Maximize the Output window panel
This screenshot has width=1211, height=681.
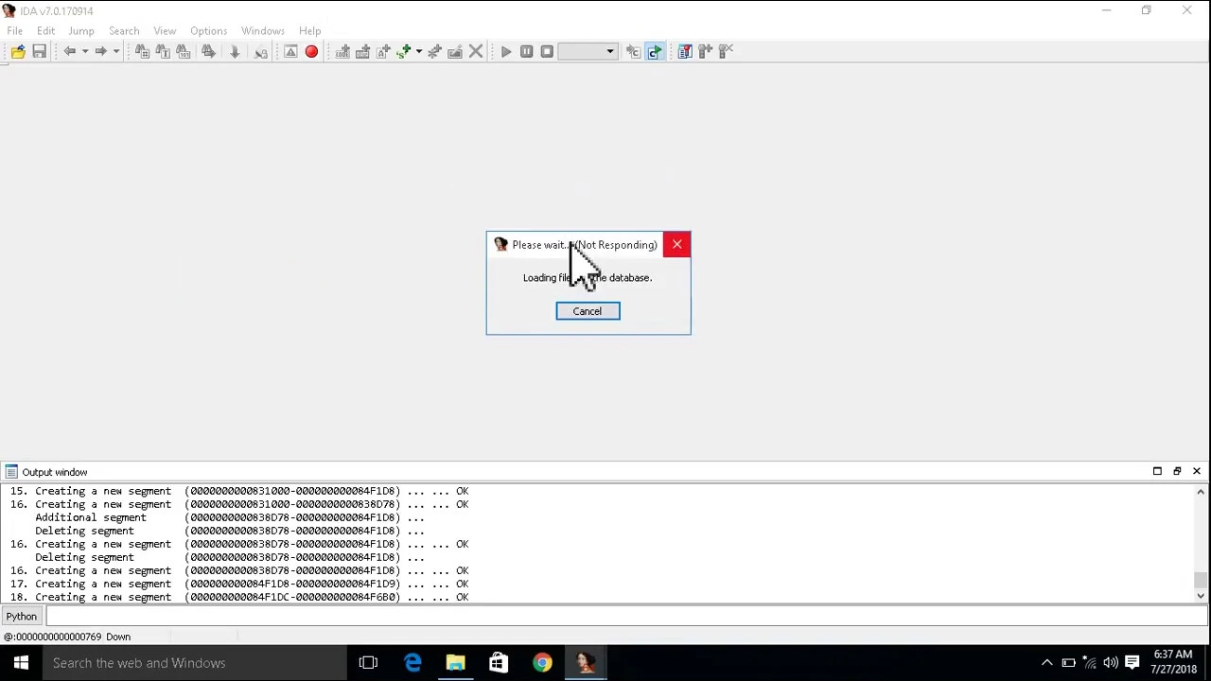click(x=1157, y=471)
